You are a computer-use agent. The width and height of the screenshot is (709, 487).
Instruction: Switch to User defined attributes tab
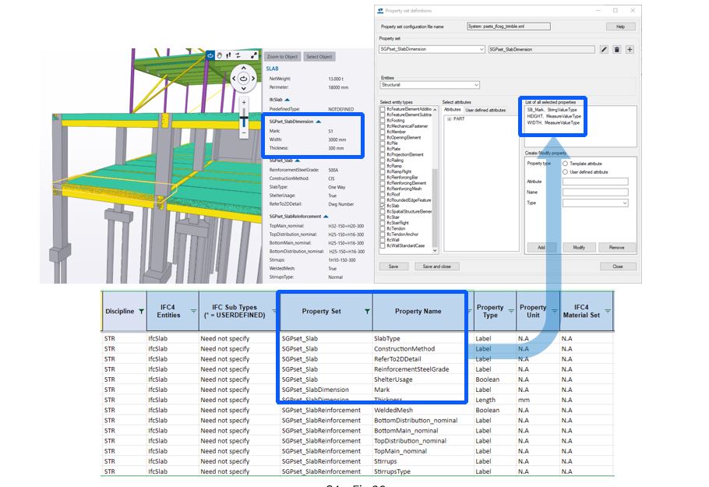click(x=485, y=110)
